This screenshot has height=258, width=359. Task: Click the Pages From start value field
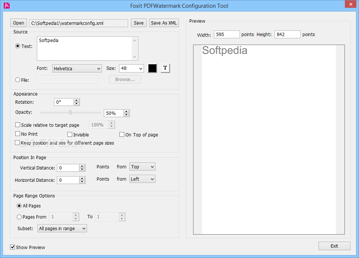(61, 217)
